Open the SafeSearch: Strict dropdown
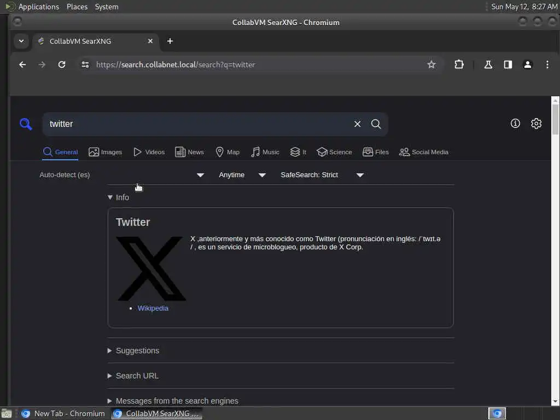This screenshot has height=420, width=560. pos(322,175)
